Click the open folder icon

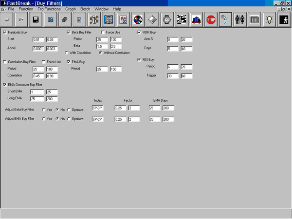point(21,20)
